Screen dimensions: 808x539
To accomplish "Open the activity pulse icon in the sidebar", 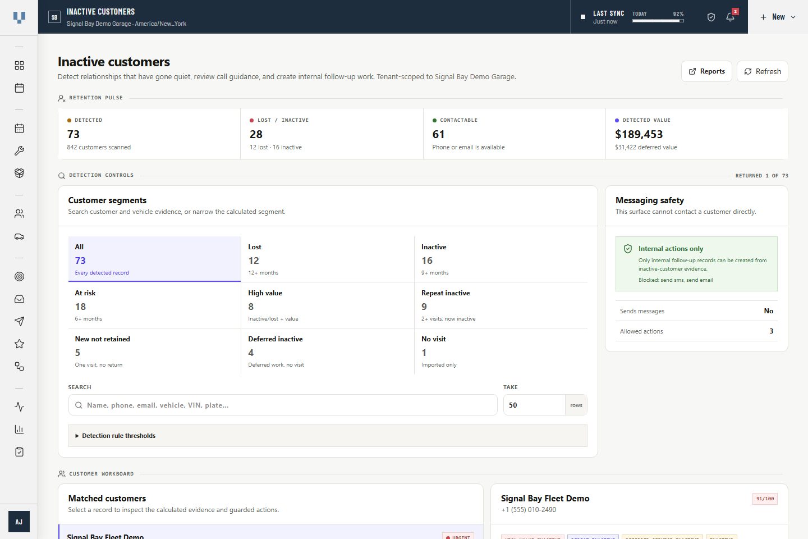I will coord(19,407).
